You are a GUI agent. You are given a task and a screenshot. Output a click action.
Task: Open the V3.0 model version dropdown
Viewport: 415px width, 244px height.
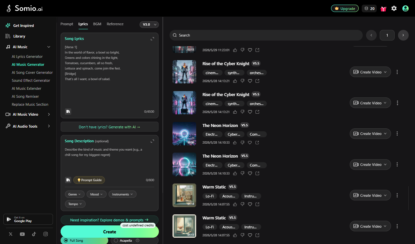click(x=149, y=25)
